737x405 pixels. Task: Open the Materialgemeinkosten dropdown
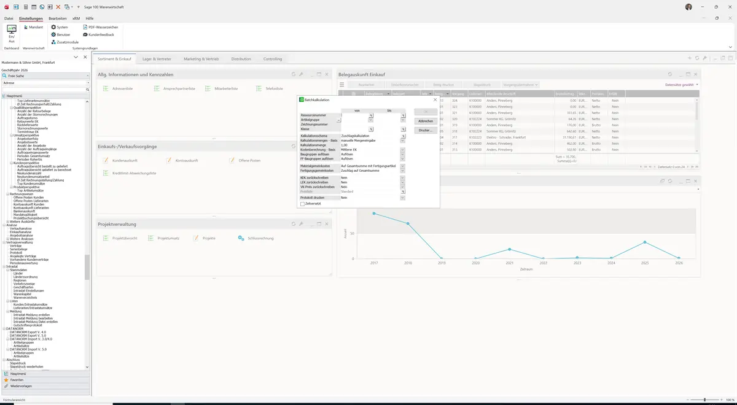tap(403, 166)
